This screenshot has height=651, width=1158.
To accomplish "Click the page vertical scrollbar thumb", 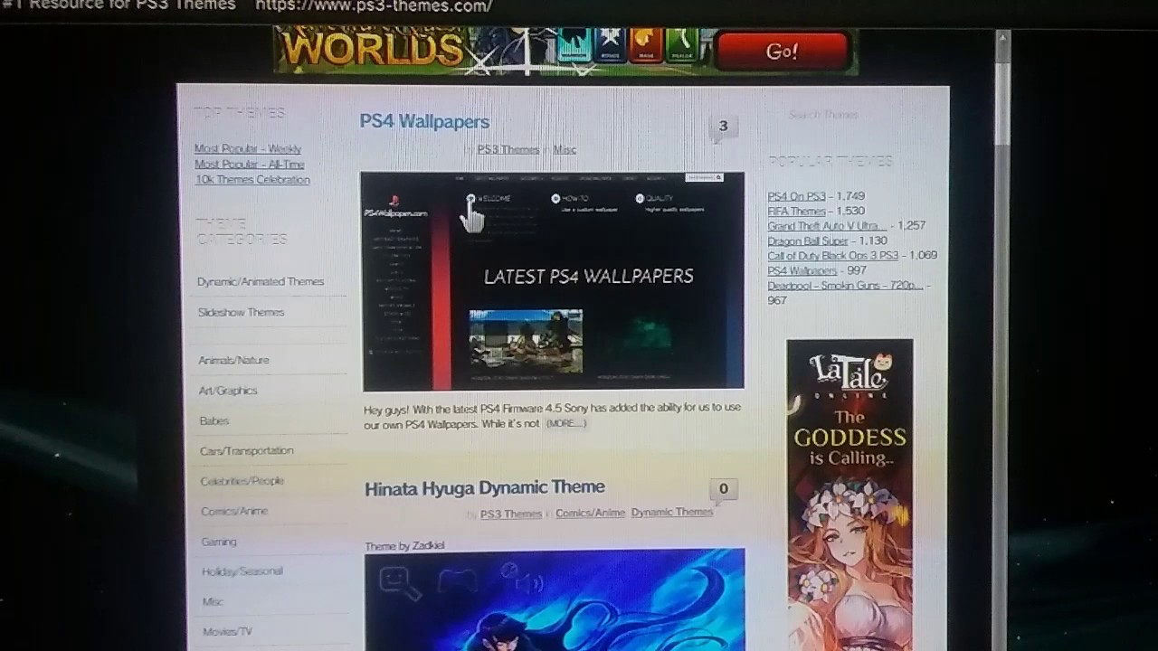I will pos(1001,97).
